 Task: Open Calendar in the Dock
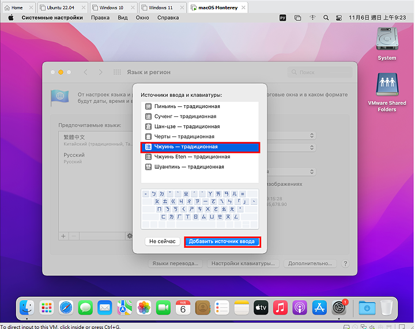[183, 308]
